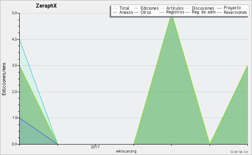The image size is (252, 155).
Task: Click the wikiscan.org label
Action: (x=126, y=151)
